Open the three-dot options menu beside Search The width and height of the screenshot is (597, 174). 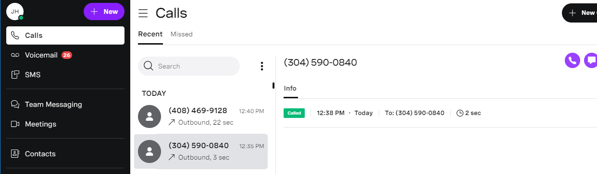point(262,66)
